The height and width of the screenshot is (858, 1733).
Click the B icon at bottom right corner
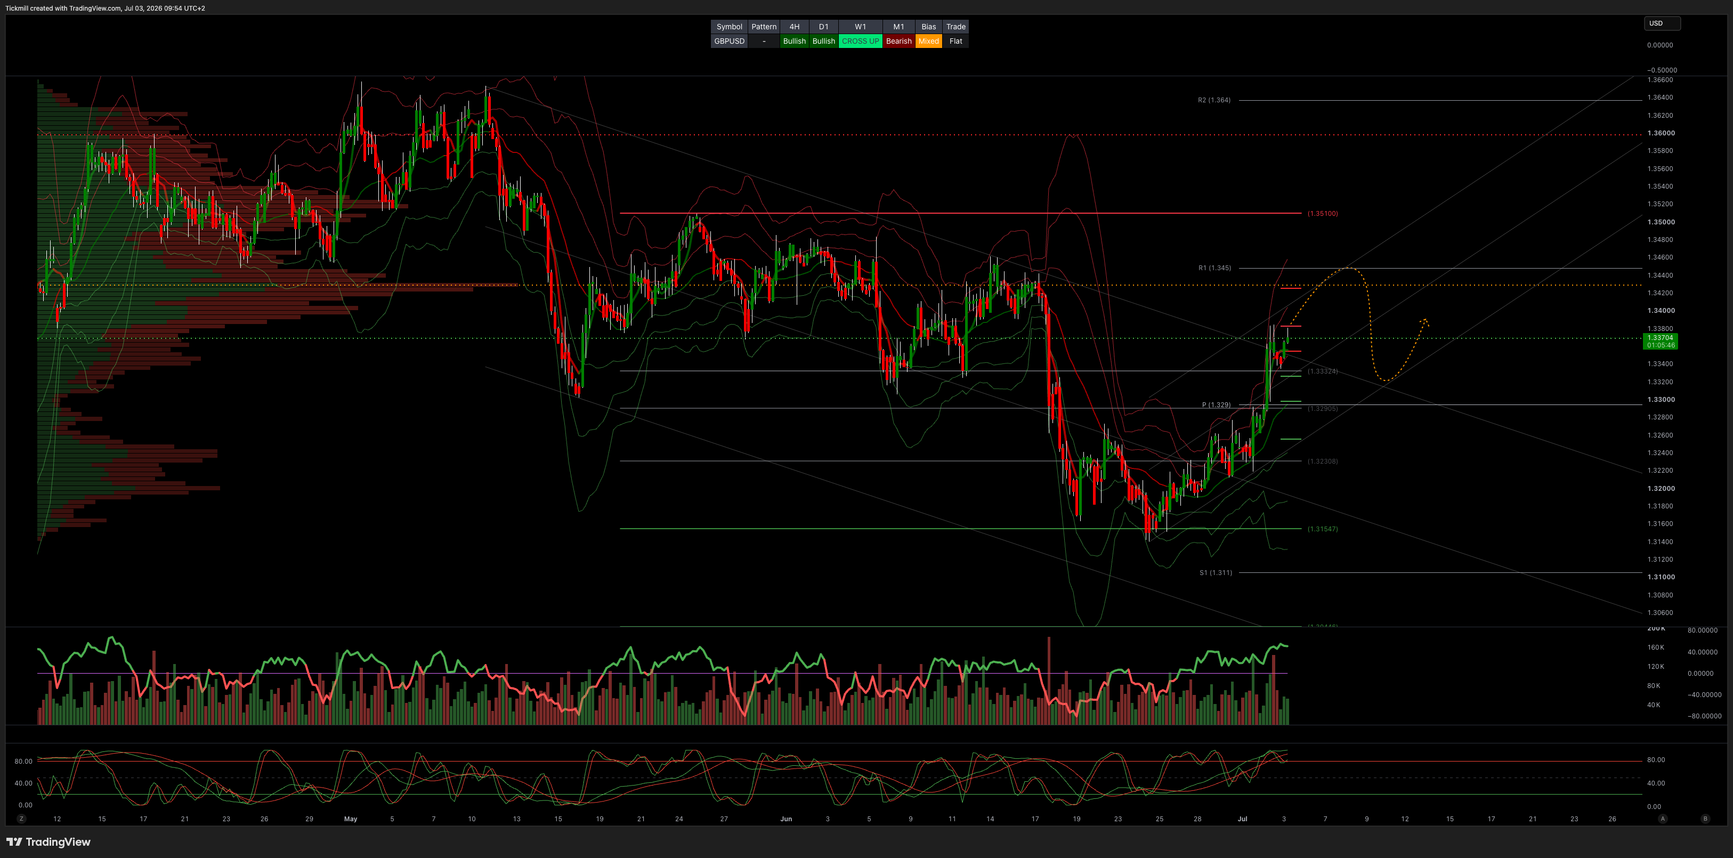pyautogui.click(x=1705, y=819)
